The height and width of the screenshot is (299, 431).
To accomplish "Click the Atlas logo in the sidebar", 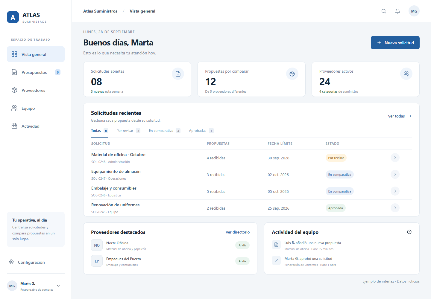I will pos(13,17).
